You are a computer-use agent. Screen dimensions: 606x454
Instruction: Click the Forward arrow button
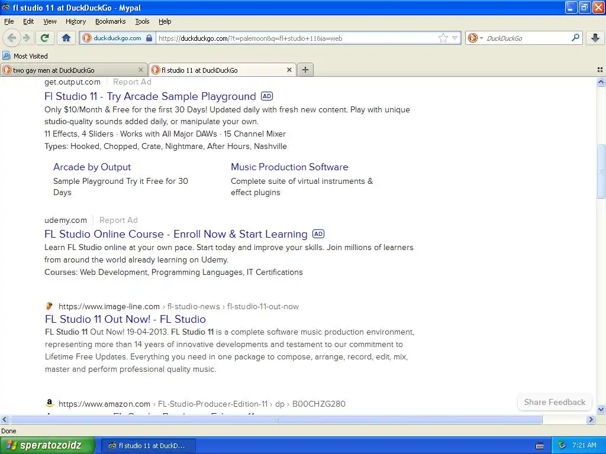[x=26, y=38]
